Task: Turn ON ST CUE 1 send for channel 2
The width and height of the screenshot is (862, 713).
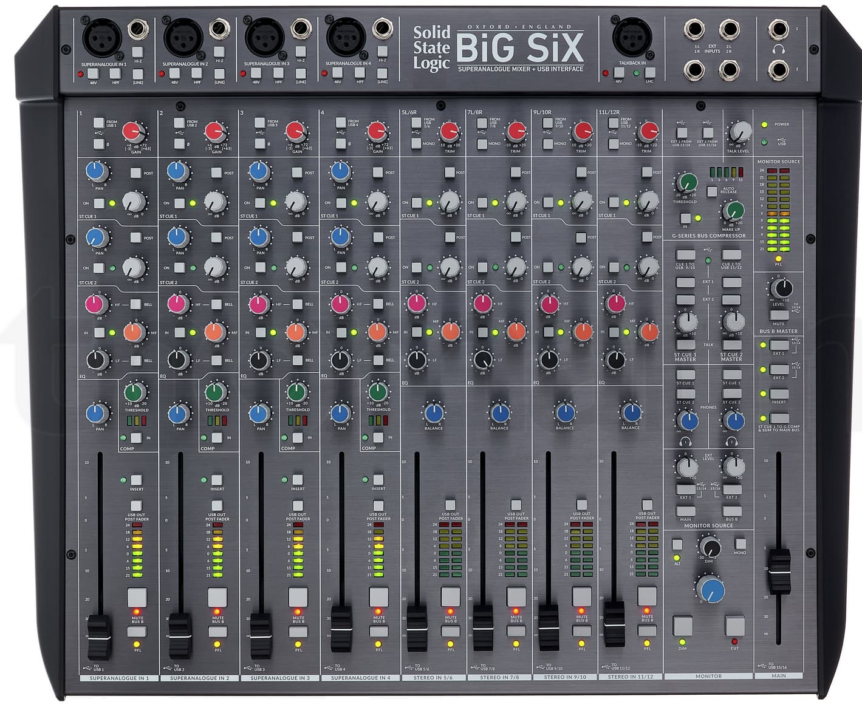Action: tap(179, 203)
